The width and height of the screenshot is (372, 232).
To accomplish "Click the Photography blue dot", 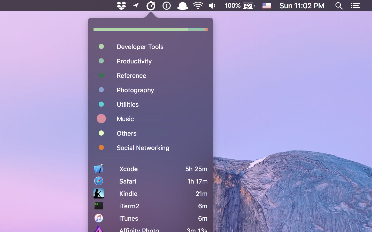I will [101, 90].
